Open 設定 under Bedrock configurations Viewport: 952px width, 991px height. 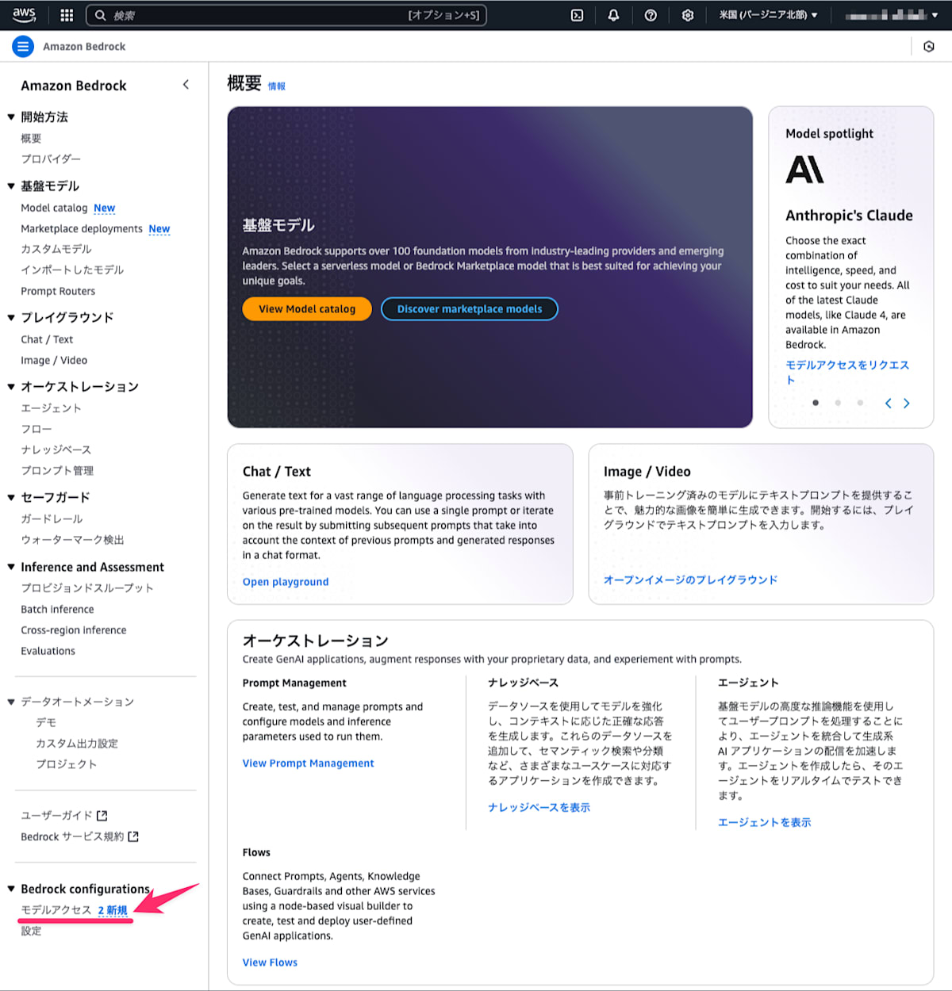(31, 931)
